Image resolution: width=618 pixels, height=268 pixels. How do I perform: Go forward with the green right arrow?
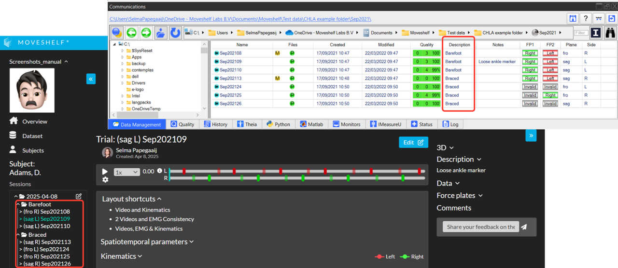[x=146, y=33]
